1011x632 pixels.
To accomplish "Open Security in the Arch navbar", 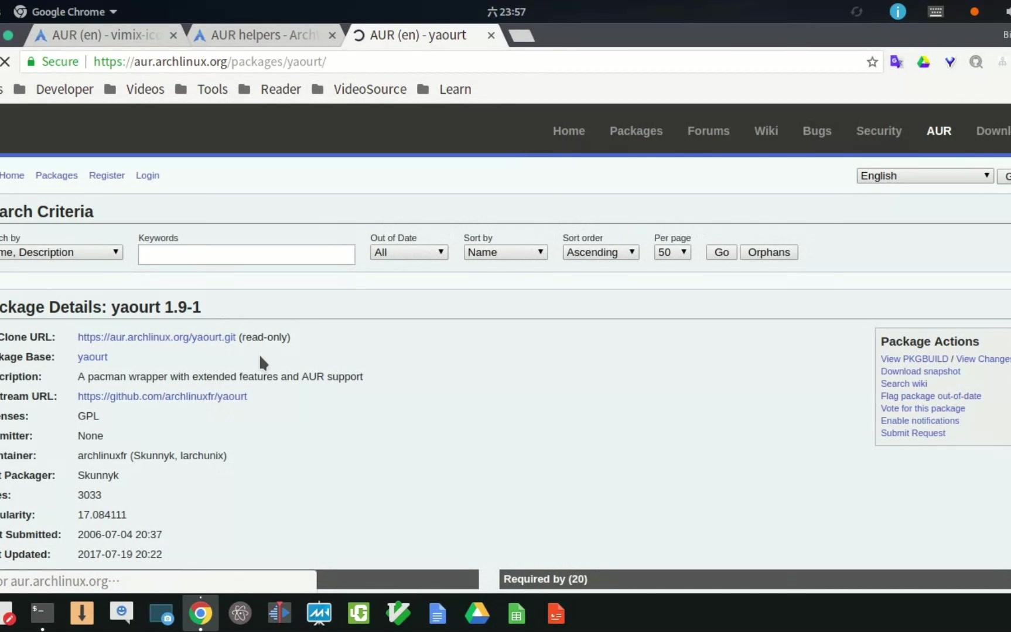I will 879,131.
